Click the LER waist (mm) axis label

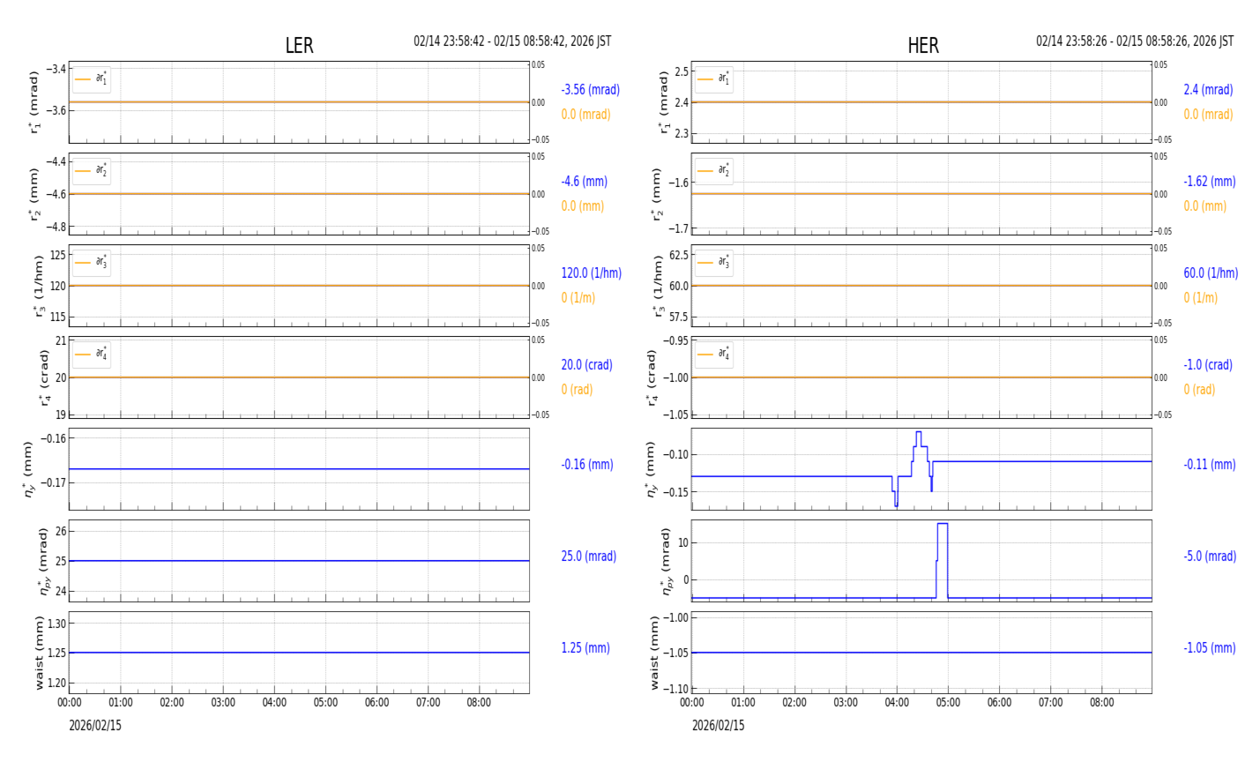tap(38, 653)
